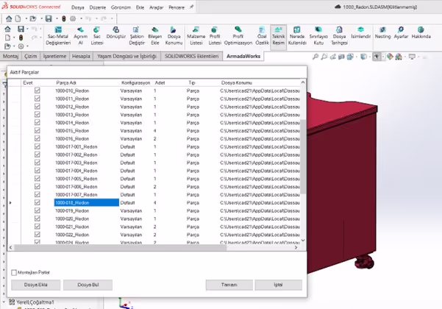The width and height of the screenshot is (442, 309).
Task: Sort by Adet column header
Action: (x=160, y=82)
